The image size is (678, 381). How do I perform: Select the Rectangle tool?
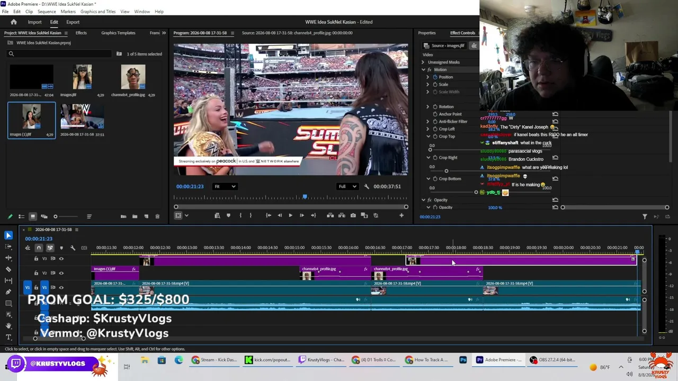pos(8,303)
